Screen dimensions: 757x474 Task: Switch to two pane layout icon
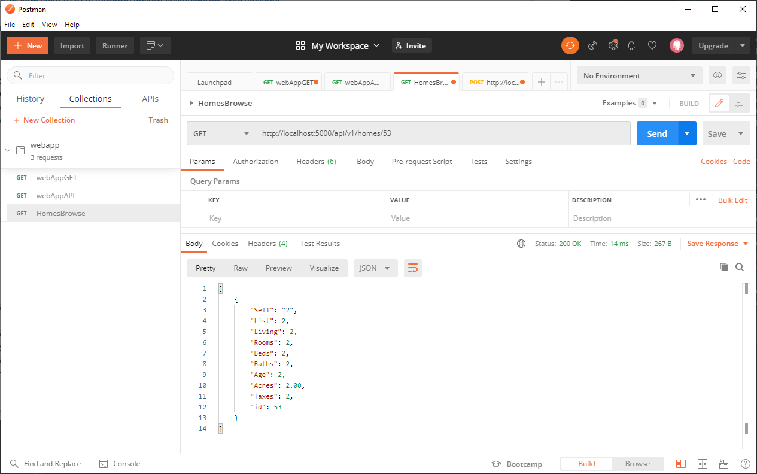coord(703,464)
